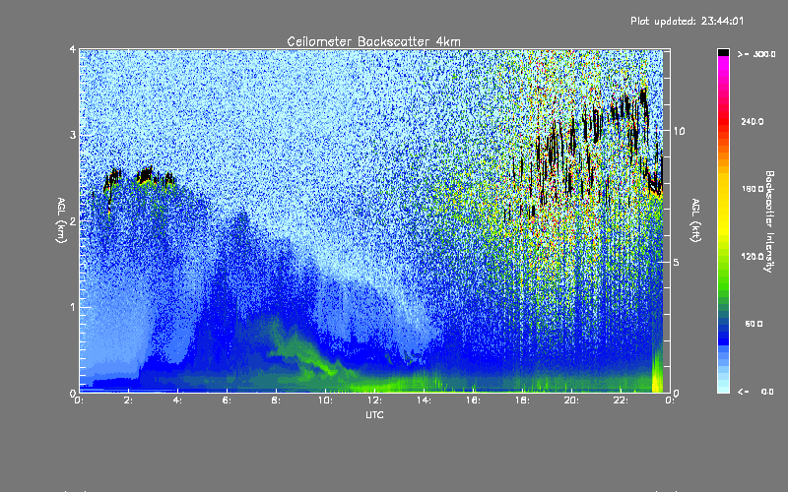Screen dimensions: 788x492
Task: Click the '60.0' colorbar value
Action: tap(754, 324)
